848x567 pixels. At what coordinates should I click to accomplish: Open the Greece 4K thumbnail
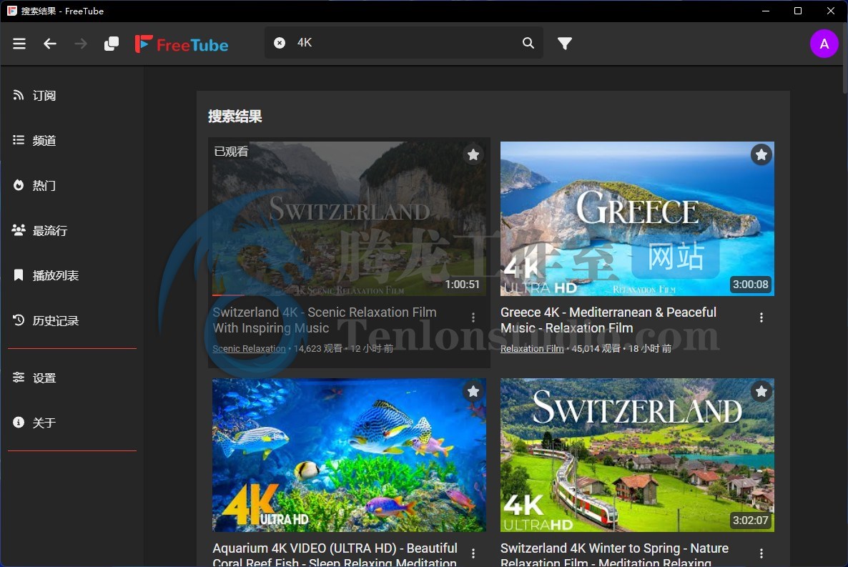637,219
